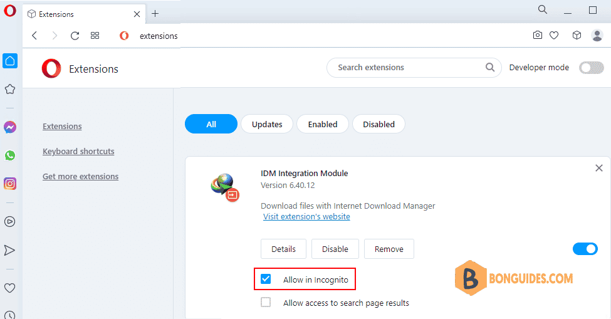Open Messenger in the sidebar
Image resolution: width=611 pixels, height=319 pixels.
10,127
